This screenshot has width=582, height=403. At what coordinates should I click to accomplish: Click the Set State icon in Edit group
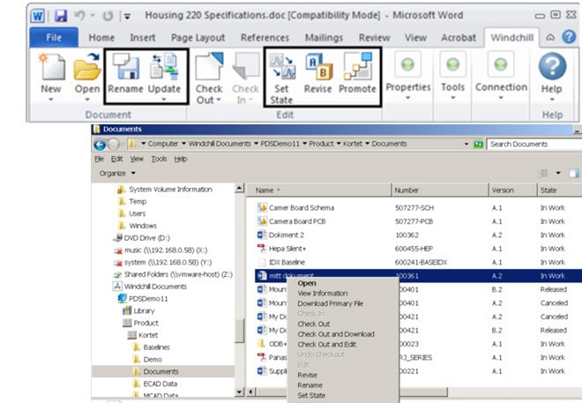click(282, 66)
